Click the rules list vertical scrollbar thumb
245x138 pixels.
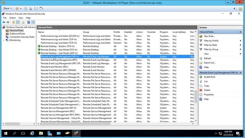(196, 97)
